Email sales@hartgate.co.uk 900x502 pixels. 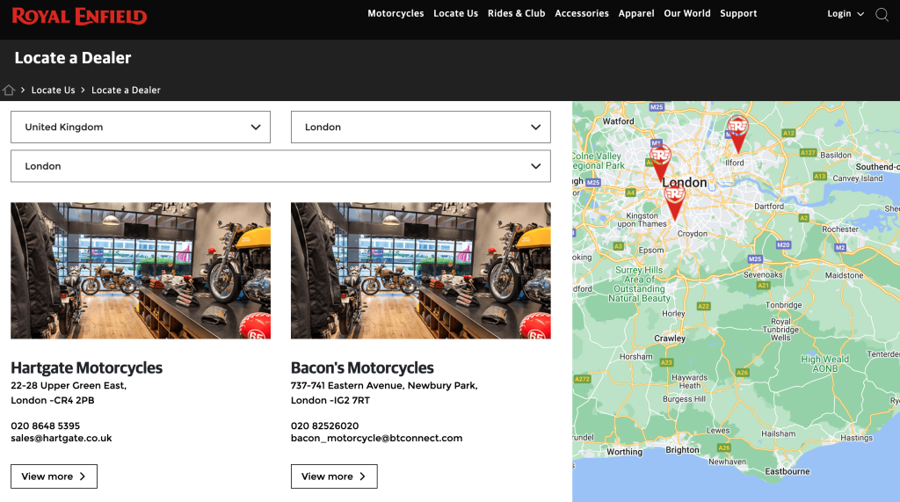[62, 438]
